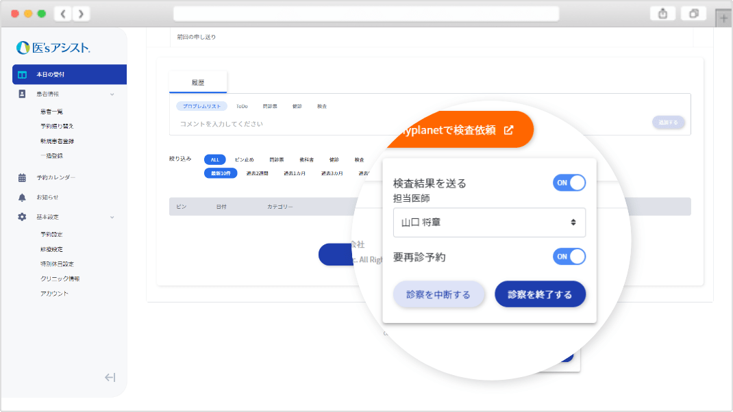733x412 pixels.
Task: Click the browser share icon
Action: coord(662,14)
